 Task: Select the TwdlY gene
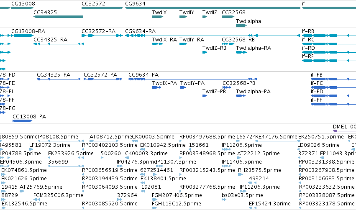coord(183,17)
